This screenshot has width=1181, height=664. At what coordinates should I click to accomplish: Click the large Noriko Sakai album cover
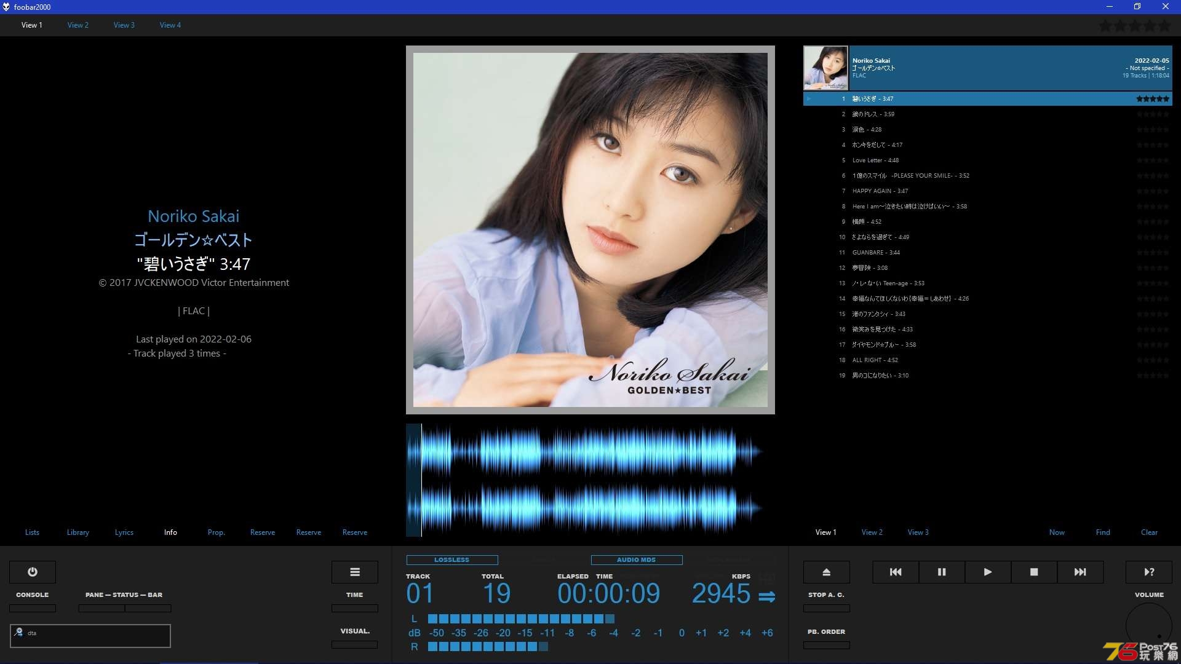[x=590, y=230]
